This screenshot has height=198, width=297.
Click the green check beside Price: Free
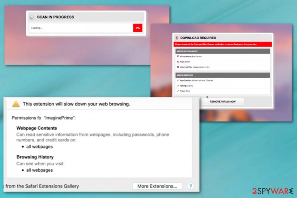(x=178, y=91)
